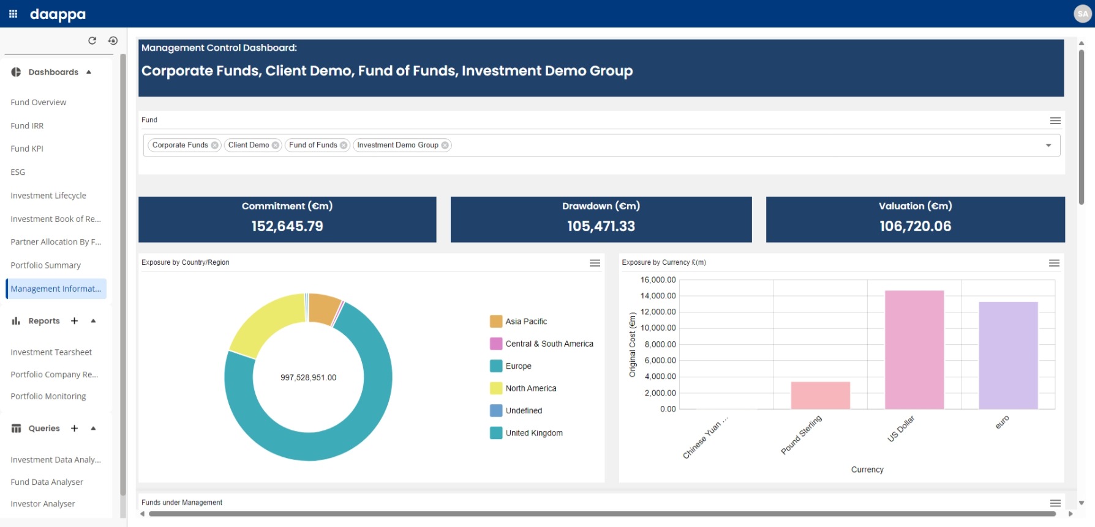Screen dimensions: 1095x527
Task: Toggle Central & South America legend swatch
Action: click(496, 344)
